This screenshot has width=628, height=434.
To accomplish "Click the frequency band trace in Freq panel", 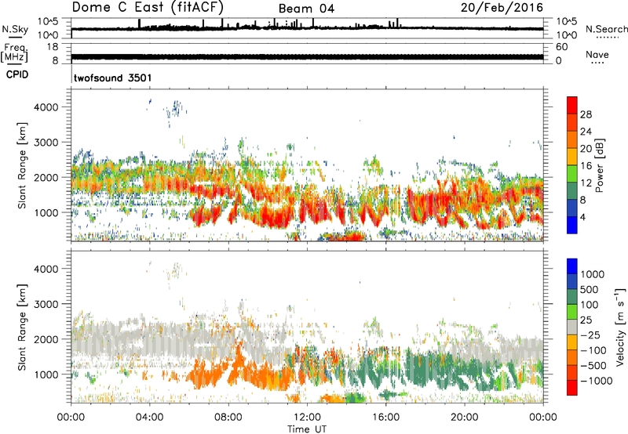I will (307, 56).
